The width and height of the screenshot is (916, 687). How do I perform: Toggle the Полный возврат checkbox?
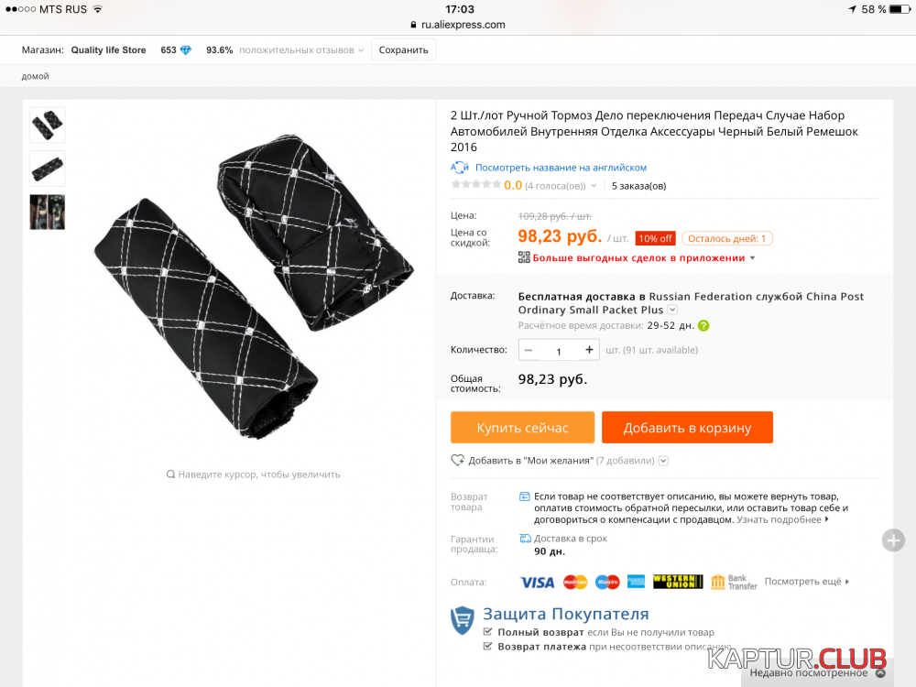click(488, 631)
